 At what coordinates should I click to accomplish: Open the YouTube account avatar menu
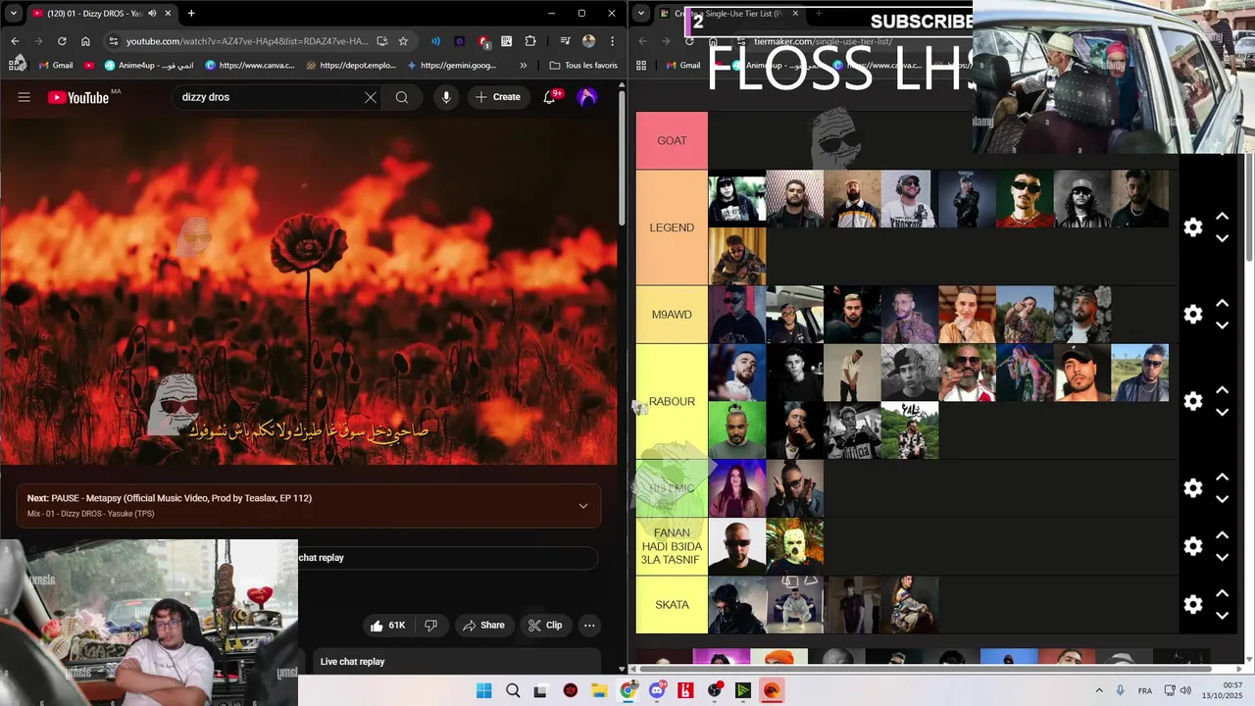coord(587,97)
